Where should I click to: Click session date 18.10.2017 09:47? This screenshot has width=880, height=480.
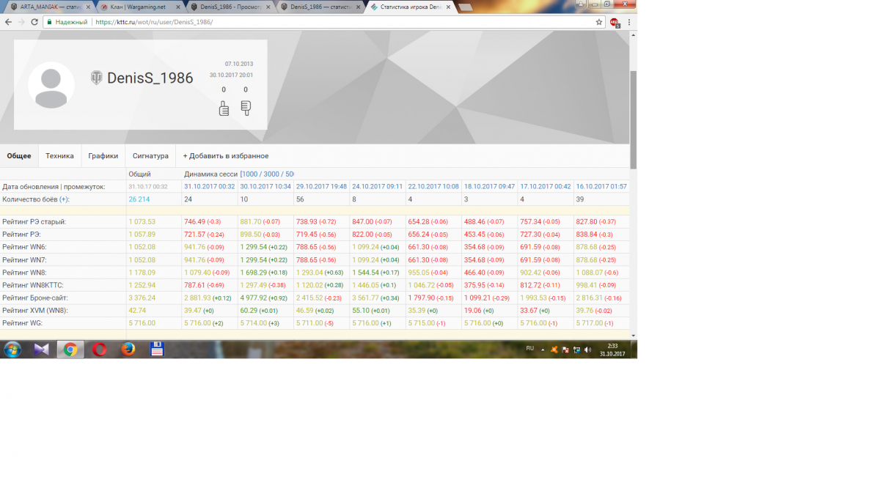489,187
